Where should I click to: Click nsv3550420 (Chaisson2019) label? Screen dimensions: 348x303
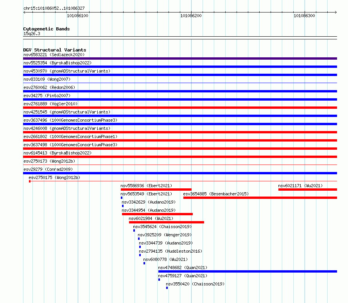[x=195, y=284]
